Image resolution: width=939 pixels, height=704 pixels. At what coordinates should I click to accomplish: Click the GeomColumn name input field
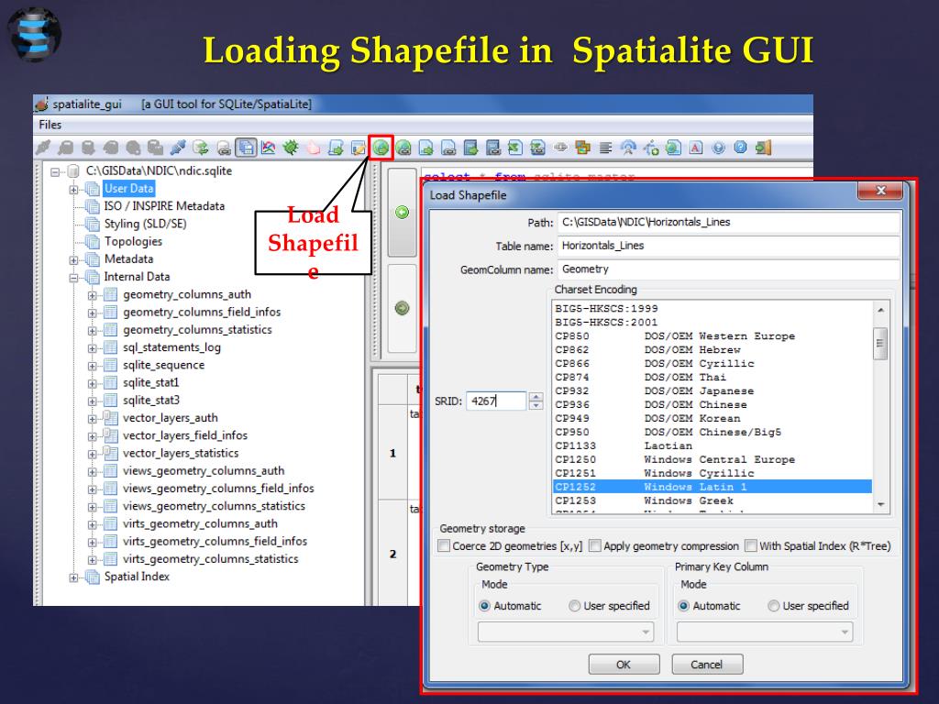728,269
